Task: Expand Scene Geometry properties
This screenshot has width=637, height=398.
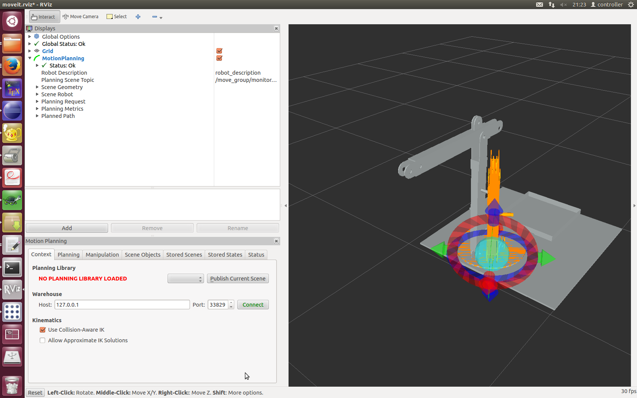Action: (x=37, y=87)
